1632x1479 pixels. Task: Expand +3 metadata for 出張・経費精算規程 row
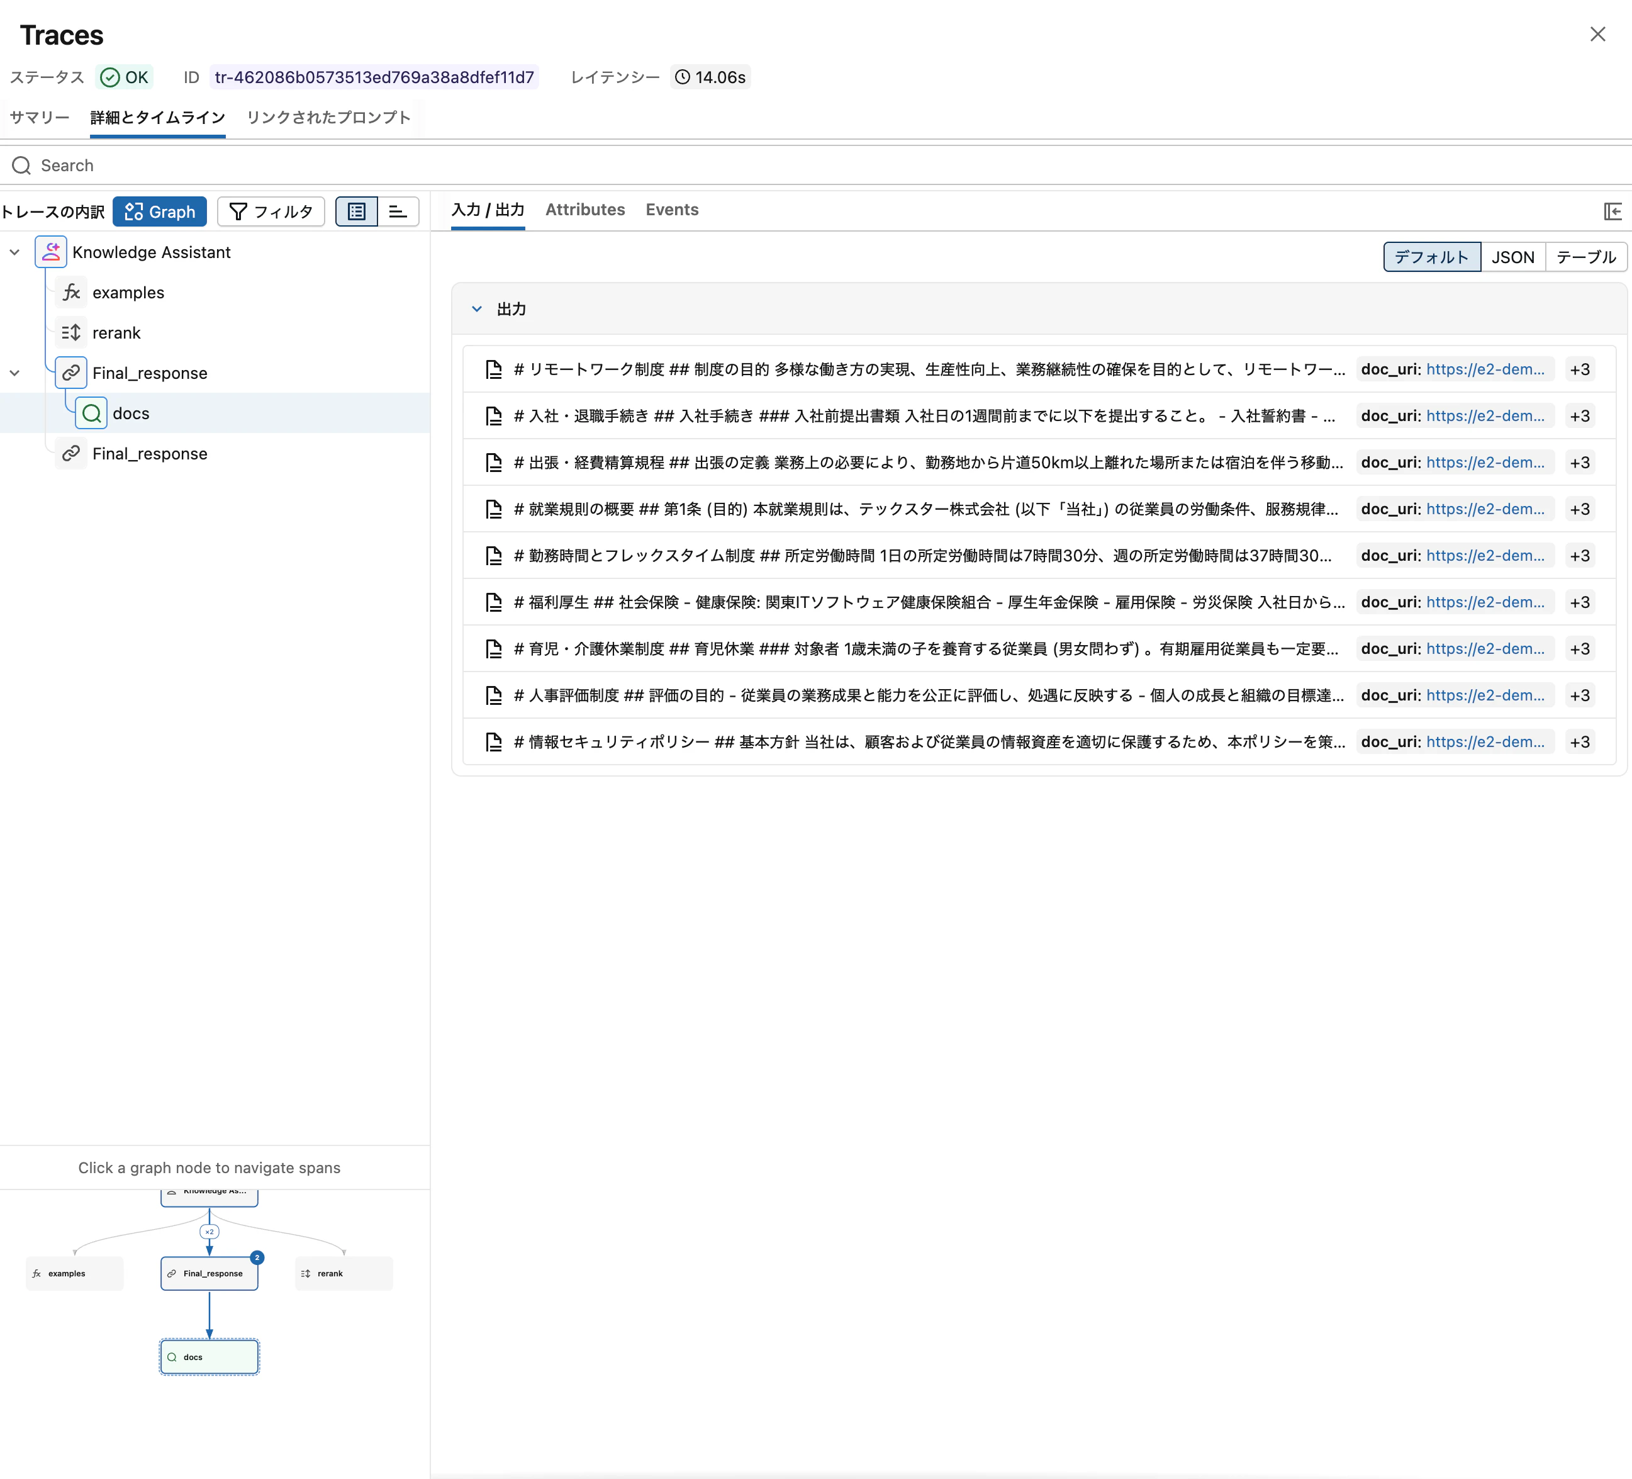1579,463
